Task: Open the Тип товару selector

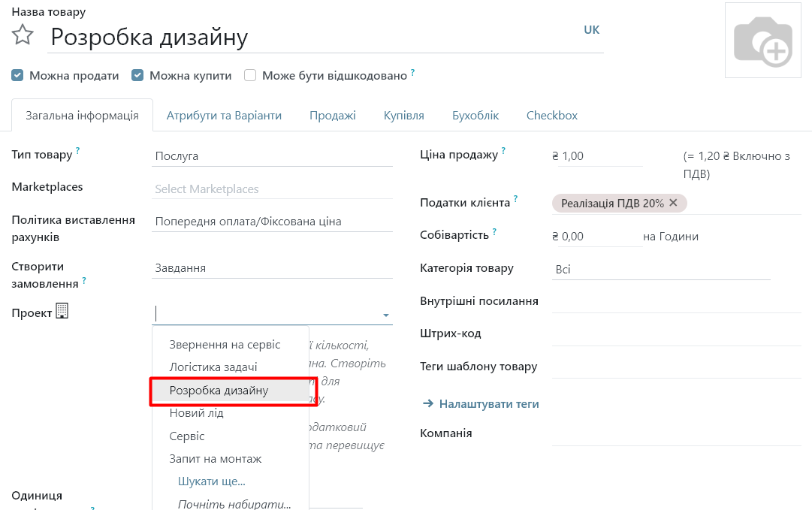Action: [x=272, y=156]
